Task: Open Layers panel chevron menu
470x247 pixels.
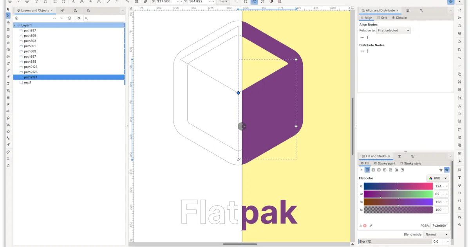Action: click(x=123, y=11)
